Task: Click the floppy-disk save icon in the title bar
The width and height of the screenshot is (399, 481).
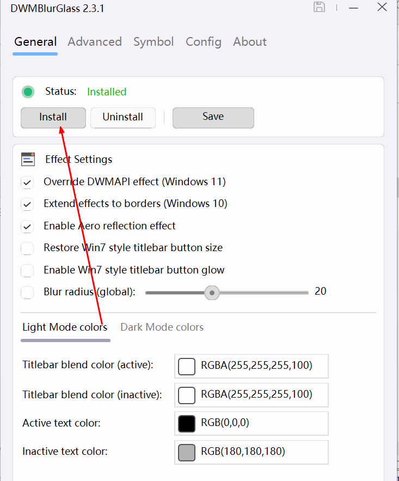Action: click(320, 7)
